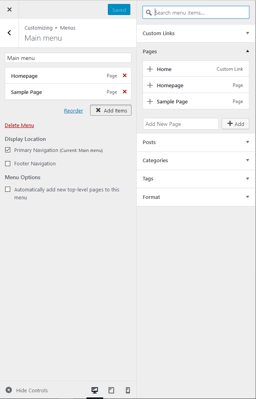Image resolution: width=256 pixels, height=399 pixels.
Task: Select the Homepage label in Pages list
Action: tap(170, 86)
